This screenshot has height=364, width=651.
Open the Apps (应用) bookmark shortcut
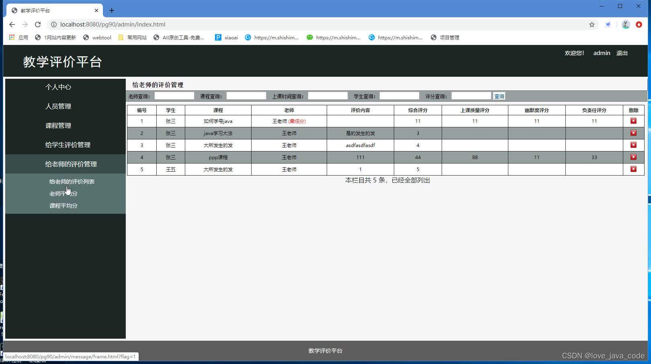[18, 37]
